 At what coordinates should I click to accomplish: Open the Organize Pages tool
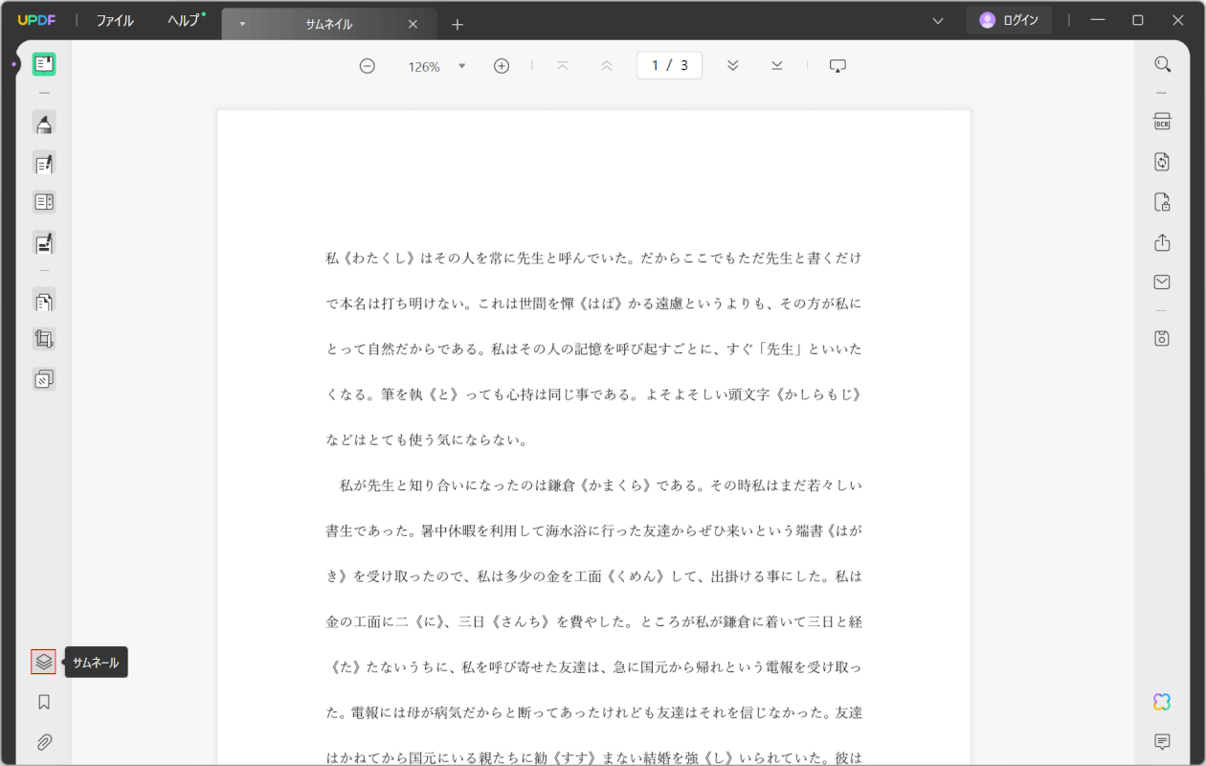(x=43, y=300)
